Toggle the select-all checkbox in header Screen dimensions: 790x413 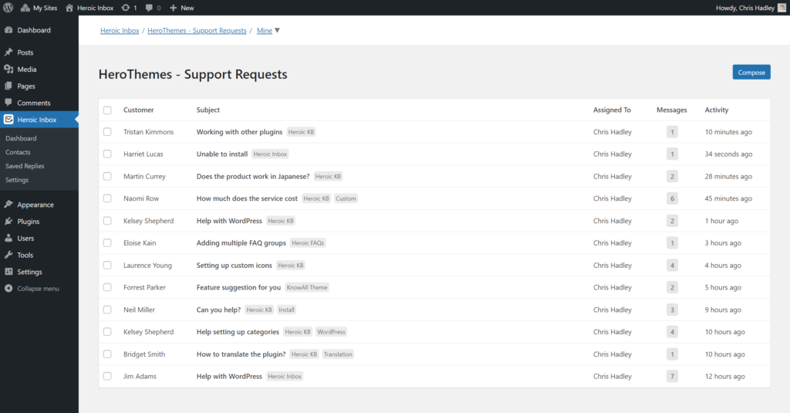point(107,110)
